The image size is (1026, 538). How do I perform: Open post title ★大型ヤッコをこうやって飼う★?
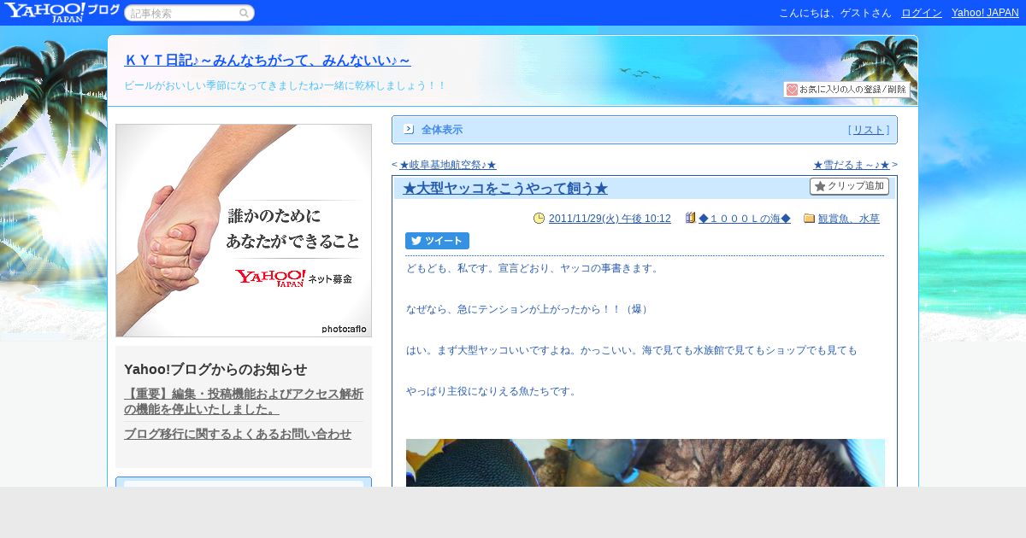pyautogui.click(x=505, y=189)
